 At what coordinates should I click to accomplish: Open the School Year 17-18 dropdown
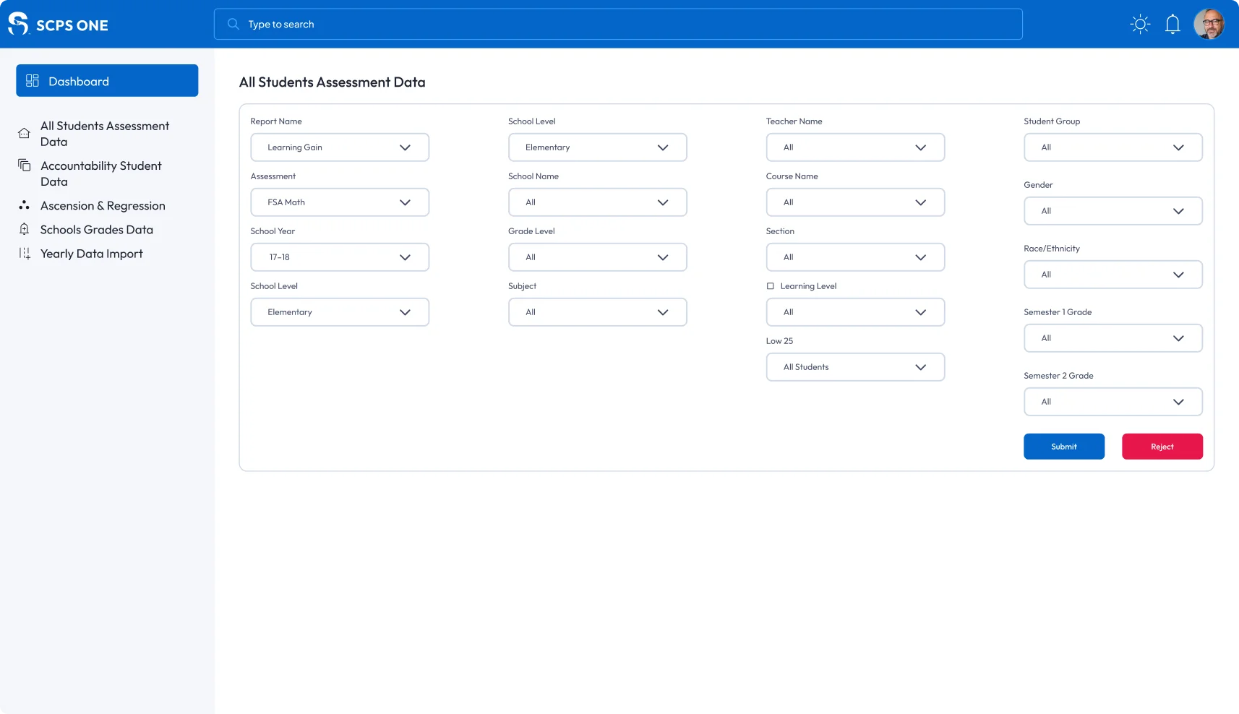pos(340,257)
